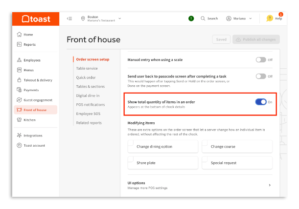The width and height of the screenshot is (299, 209).
Task: Click Publish all changes button
Action: 256,39
